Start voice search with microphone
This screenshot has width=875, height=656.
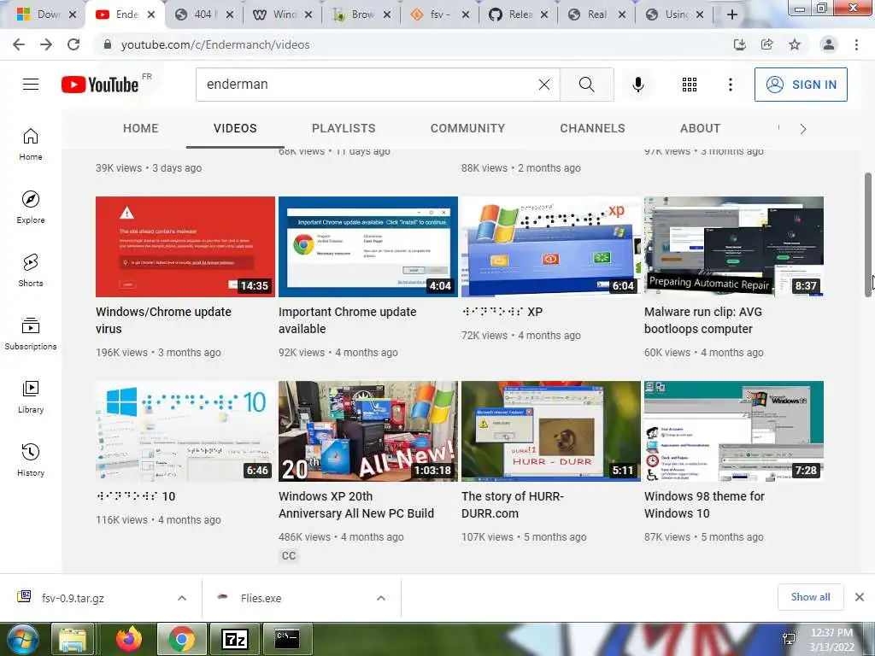[x=637, y=85]
